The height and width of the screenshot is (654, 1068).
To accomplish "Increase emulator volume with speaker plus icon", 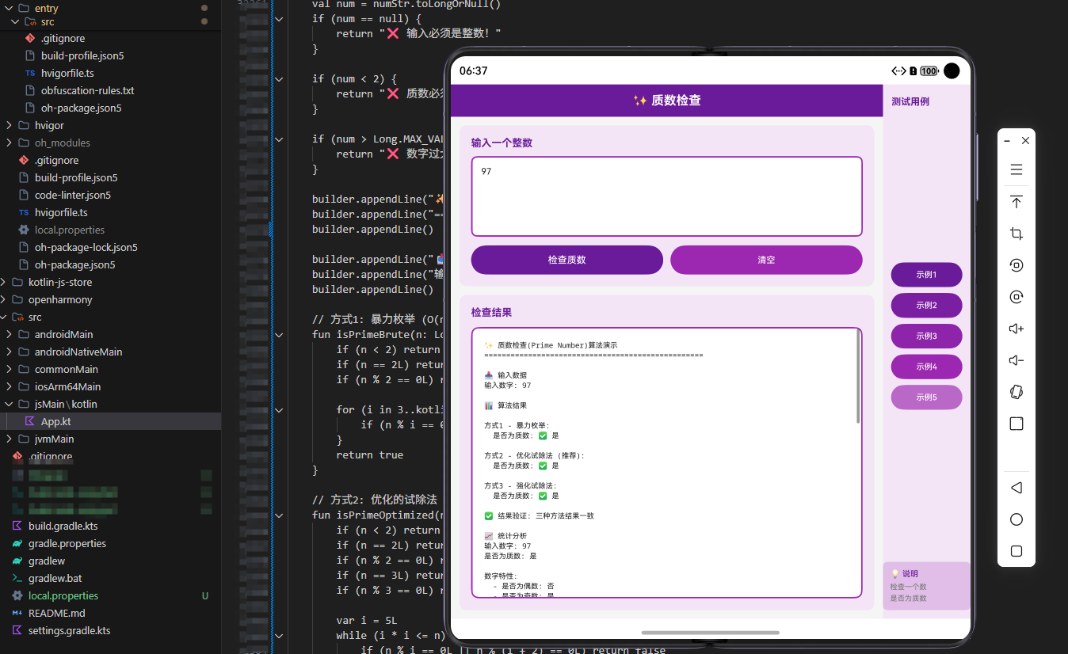I will tap(1017, 329).
